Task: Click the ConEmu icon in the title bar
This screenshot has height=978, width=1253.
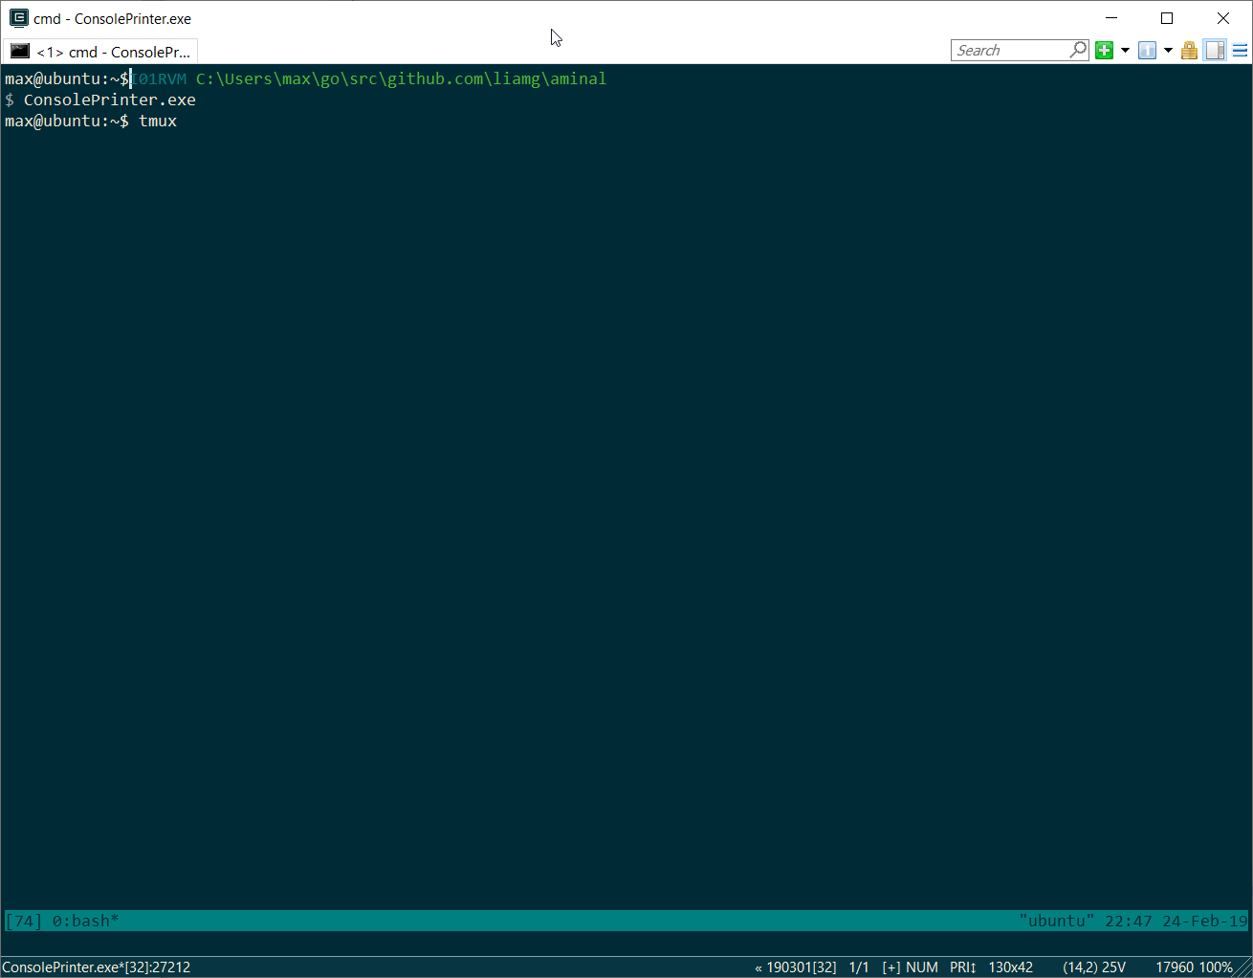Action: pyautogui.click(x=19, y=17)
